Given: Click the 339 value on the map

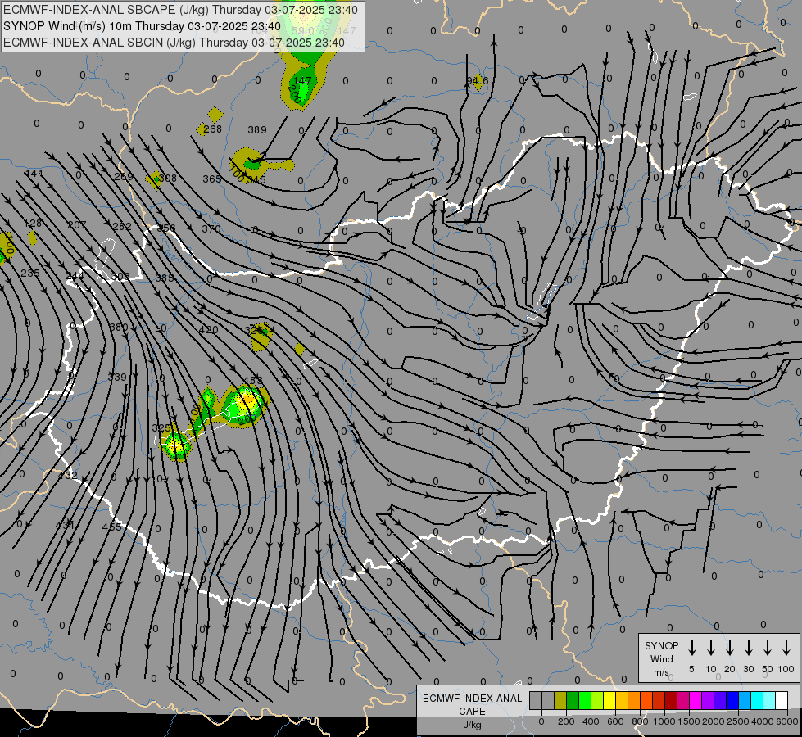Looking at the screenshot, I should (117, 377).
